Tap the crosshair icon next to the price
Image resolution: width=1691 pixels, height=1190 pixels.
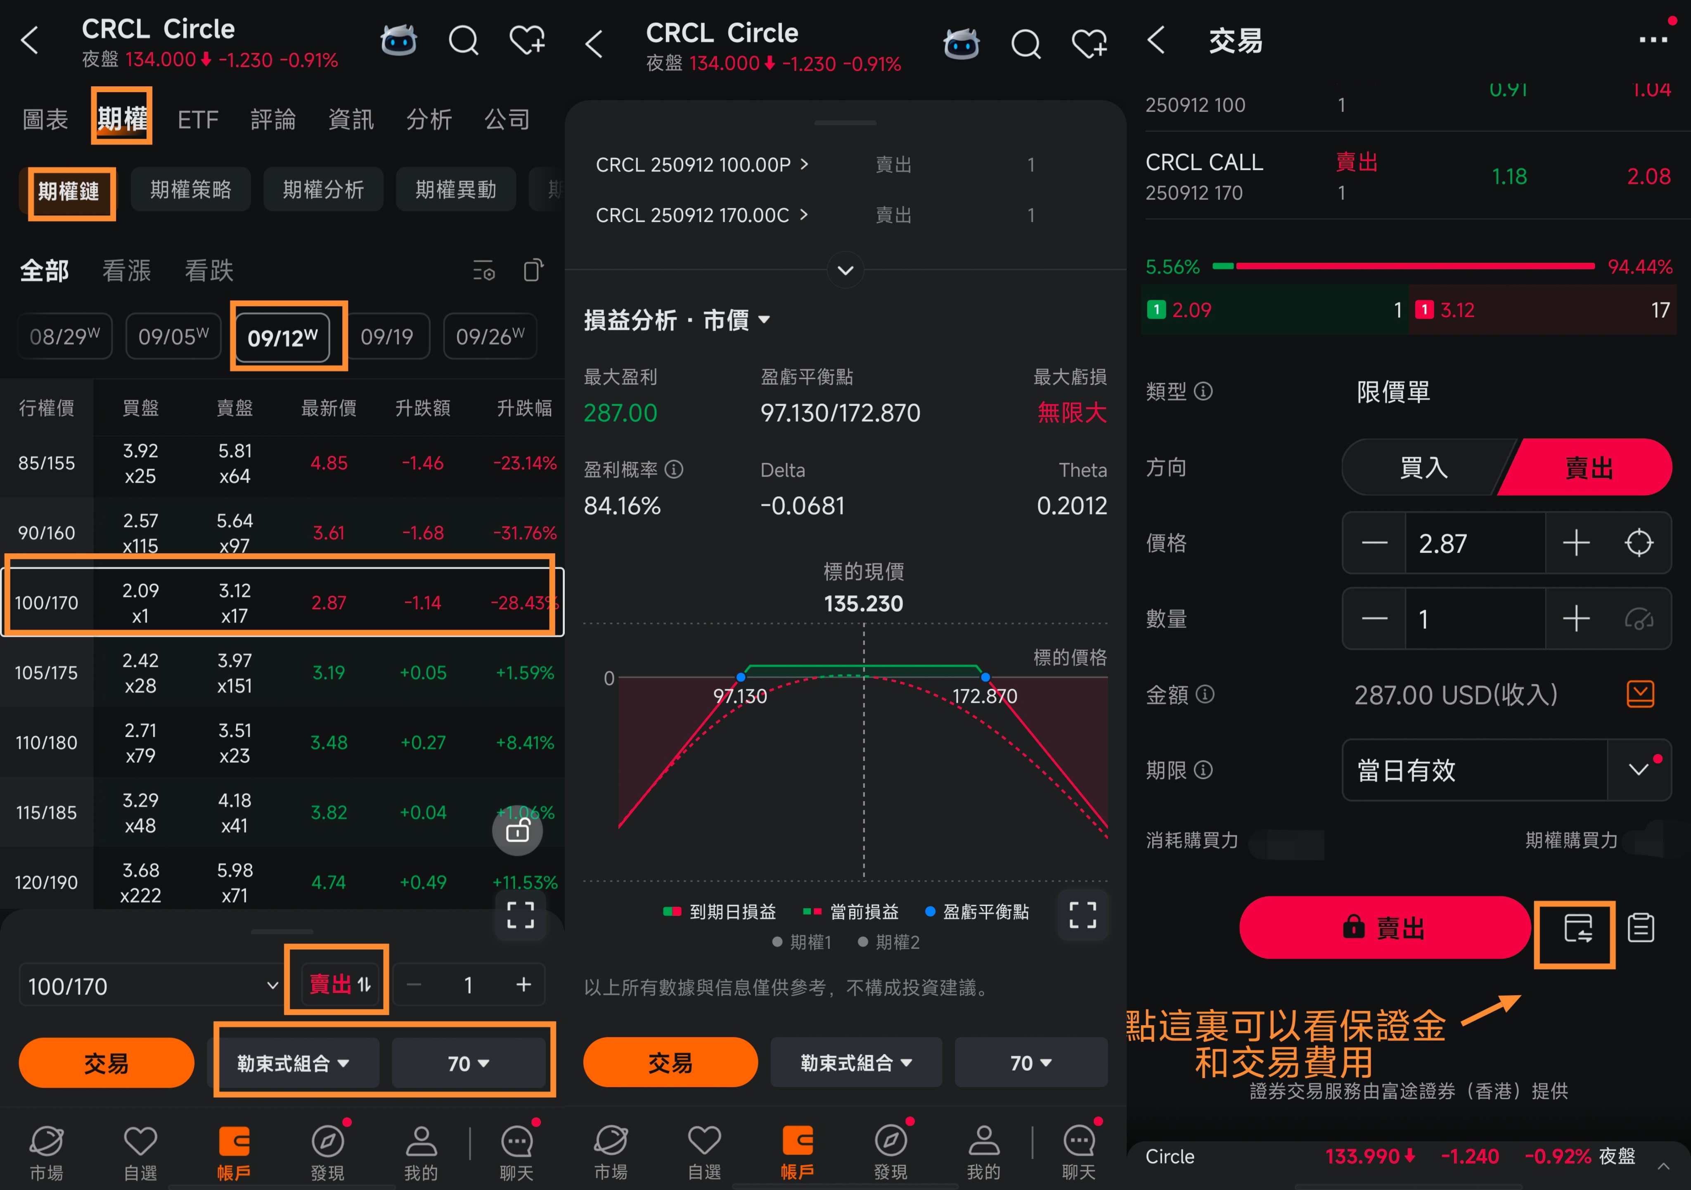click(x=1639, y=543)
